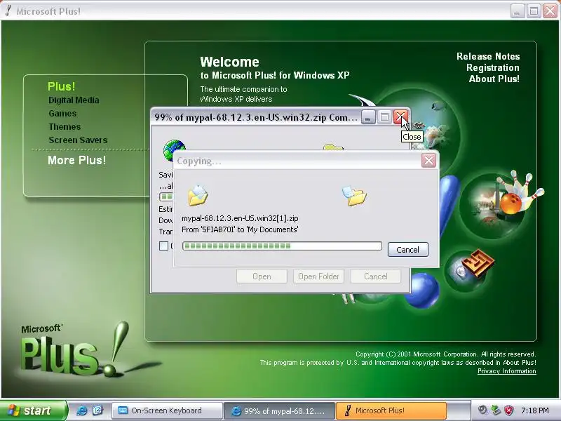Image resolution: width=561 pixels, height=421 pixels.
Task: Open the Registration link
Action: (x=493, y=67)
